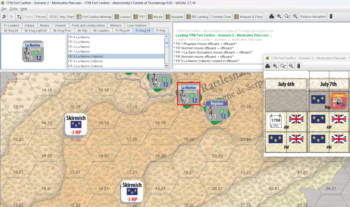Image resolution: width=350 pixels, height=207 pixels.
Task: Select FR 4-La Marine (Valterie) list entry
Action: click(116, 61)
